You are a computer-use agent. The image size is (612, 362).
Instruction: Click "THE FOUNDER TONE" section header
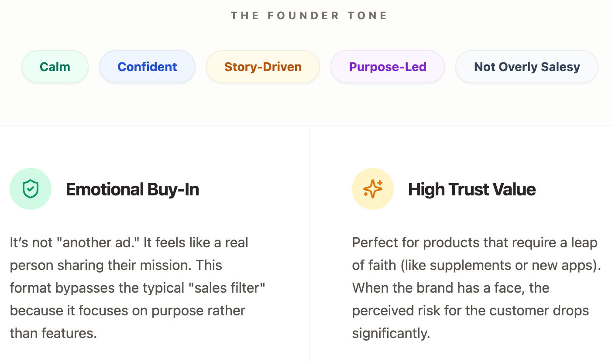309,16
